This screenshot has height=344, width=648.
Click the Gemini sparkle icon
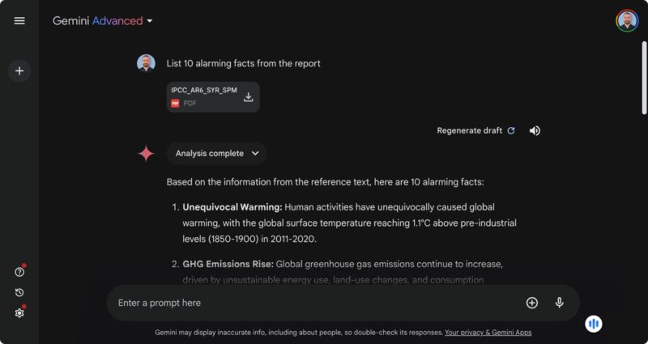[x=146, y=154]
